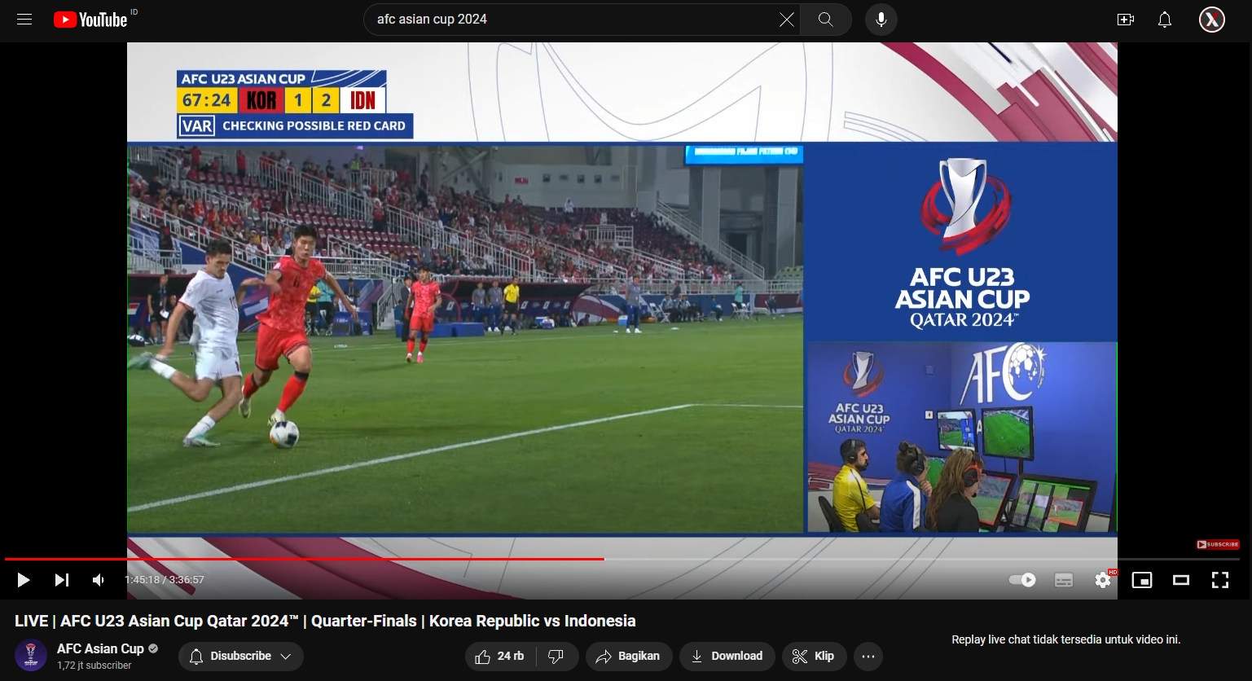Click the magnifier search button

[x=825, y=20]
